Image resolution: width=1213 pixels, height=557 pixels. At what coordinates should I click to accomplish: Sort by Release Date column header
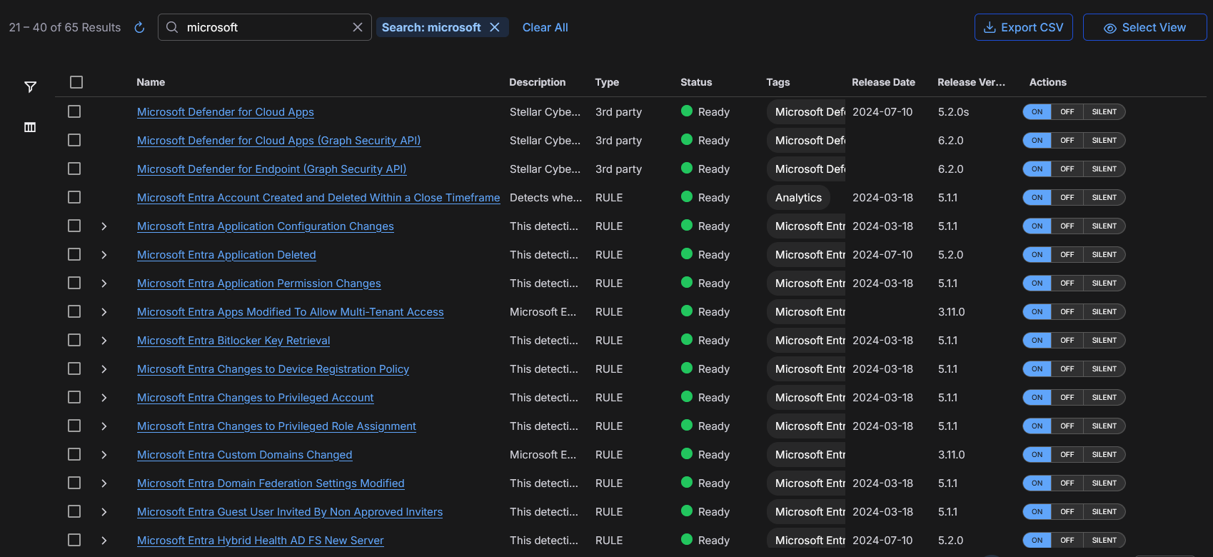click(883, 82)
